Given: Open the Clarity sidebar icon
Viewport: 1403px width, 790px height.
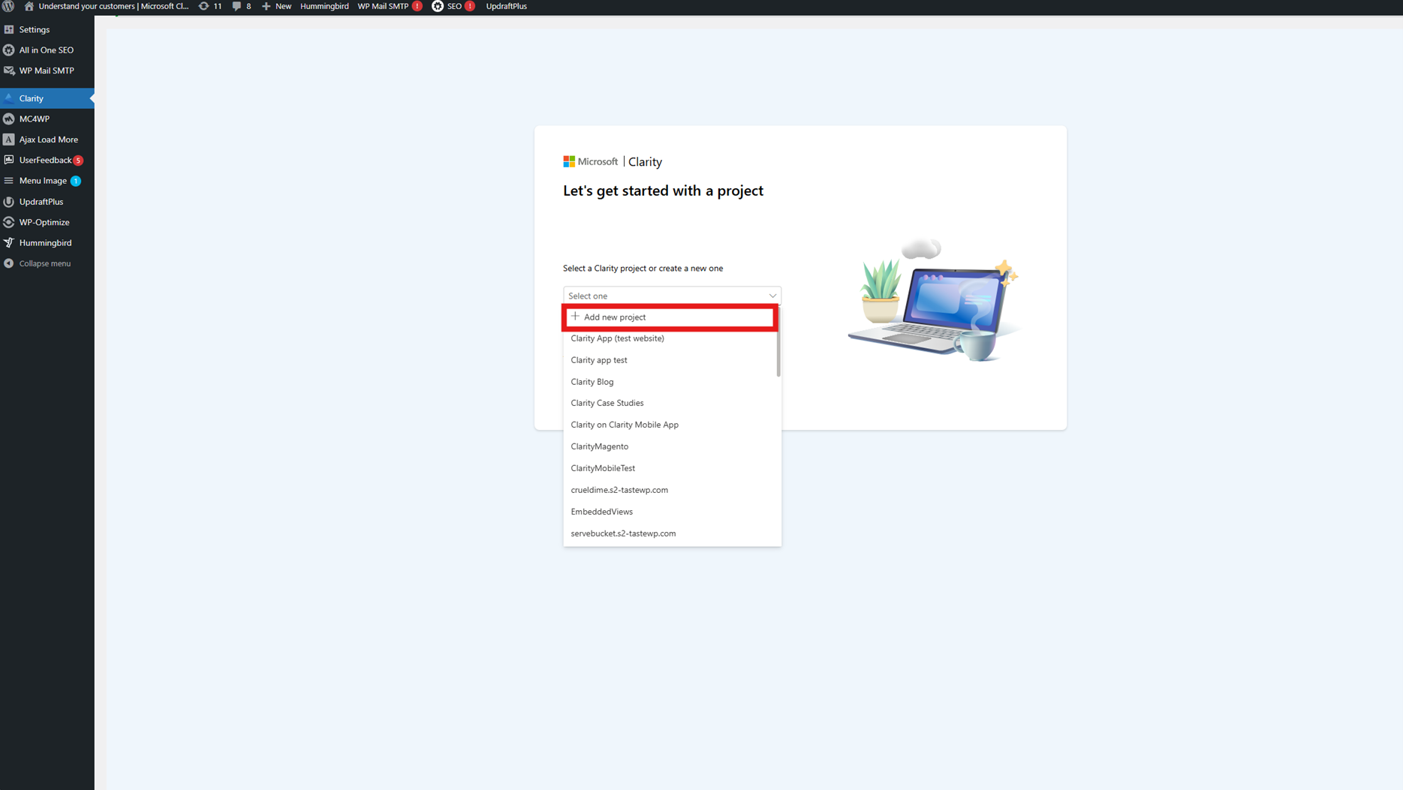Looking at the screenshot, I should [9, 98].
